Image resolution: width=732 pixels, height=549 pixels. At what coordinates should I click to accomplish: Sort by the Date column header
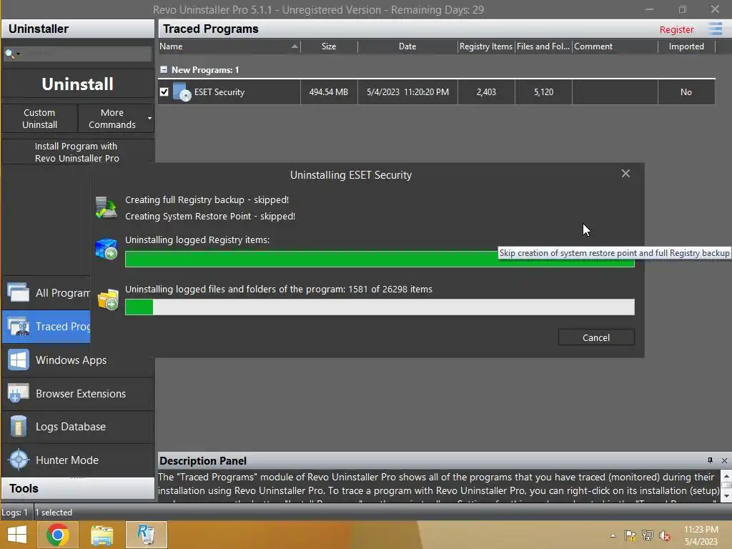point(407,46)
